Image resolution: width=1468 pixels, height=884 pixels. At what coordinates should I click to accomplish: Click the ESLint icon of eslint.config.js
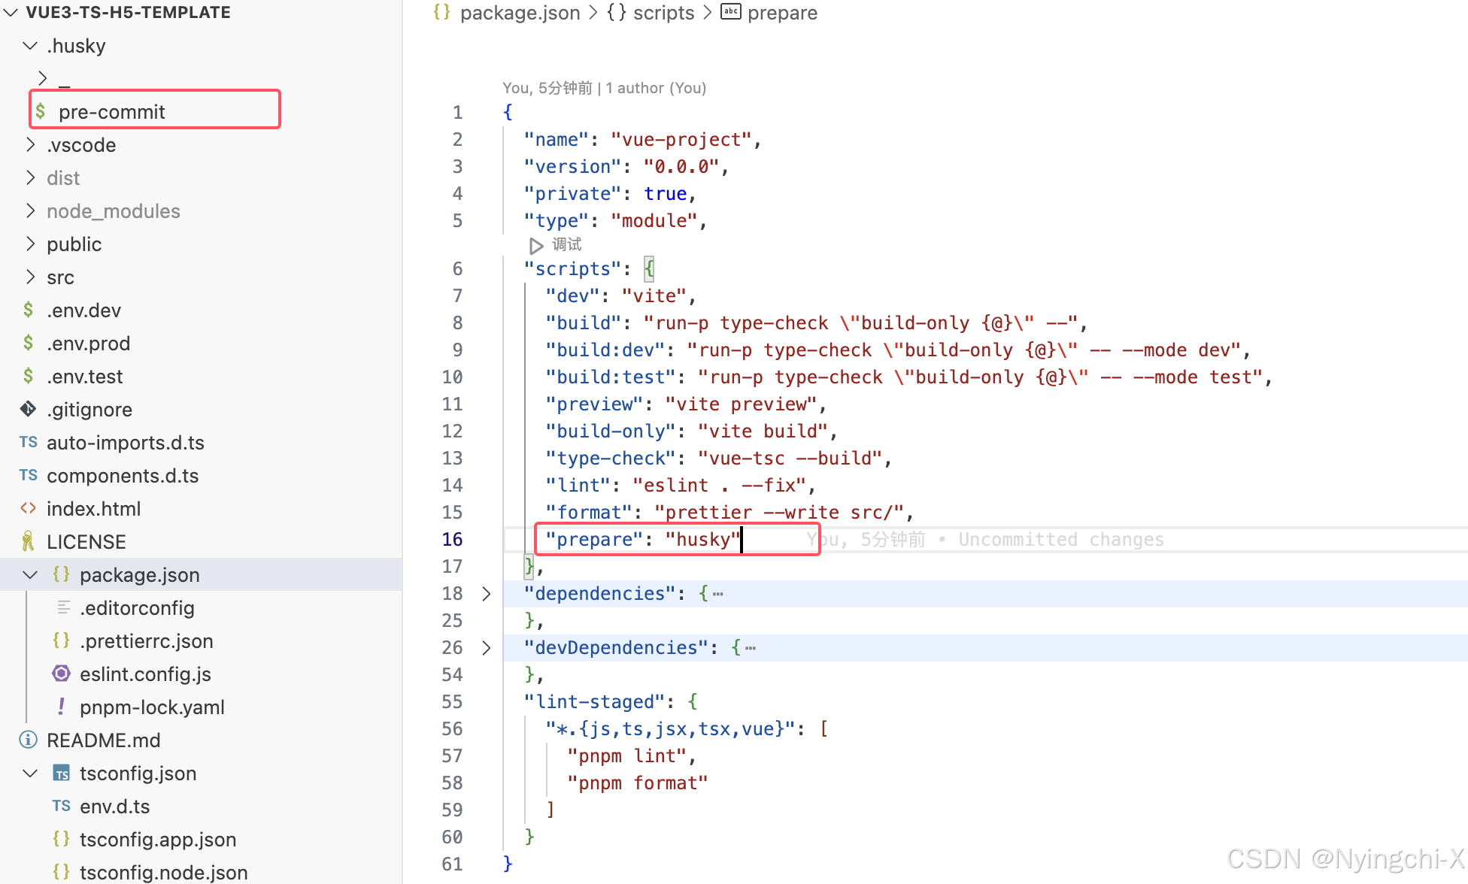click(62, 674)
